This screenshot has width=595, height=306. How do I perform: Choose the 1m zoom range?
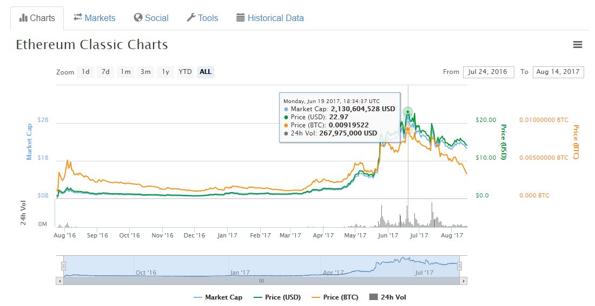[125, 72]
